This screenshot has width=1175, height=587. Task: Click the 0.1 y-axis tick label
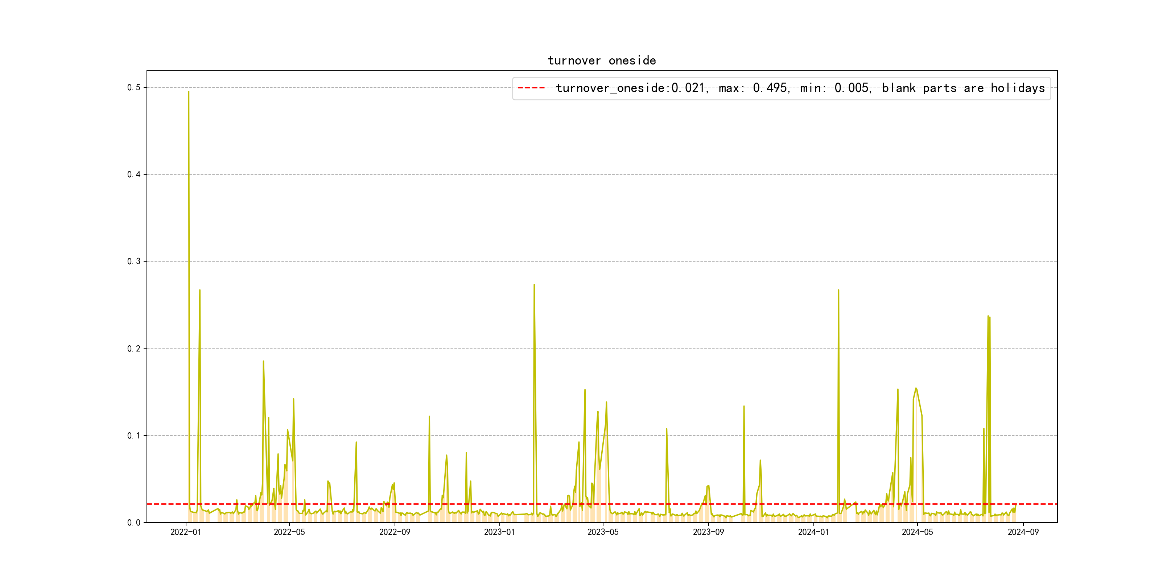tap(134, 436)
